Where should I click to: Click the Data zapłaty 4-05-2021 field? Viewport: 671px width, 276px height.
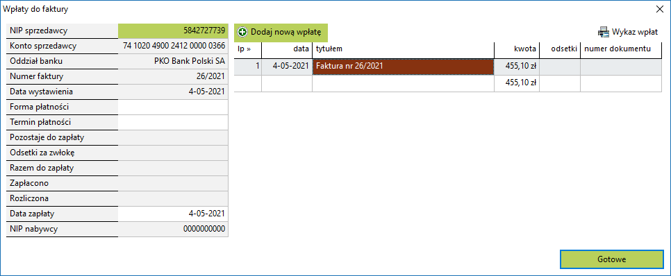(173, 214)
